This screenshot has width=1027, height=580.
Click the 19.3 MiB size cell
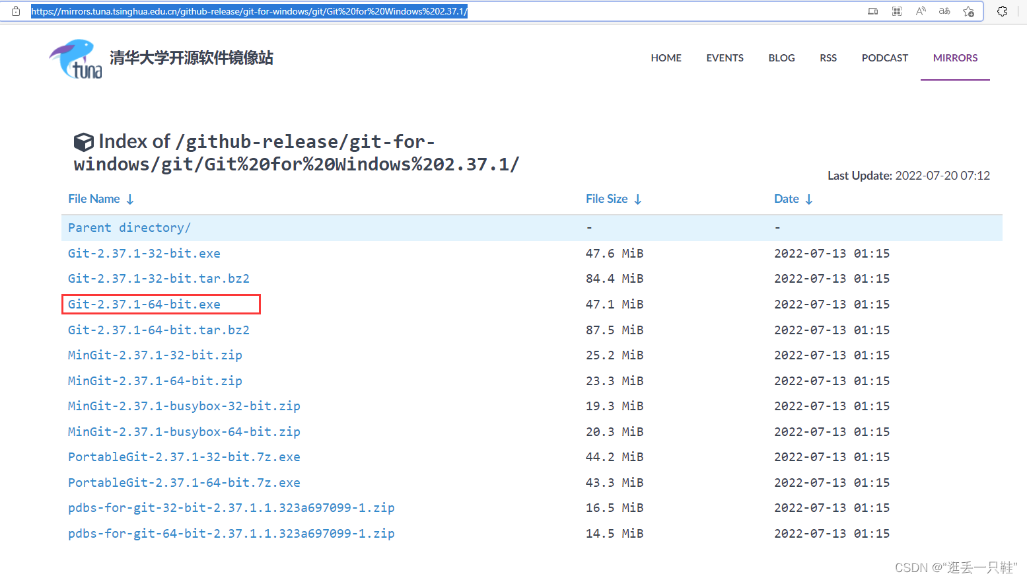(614, 406)
